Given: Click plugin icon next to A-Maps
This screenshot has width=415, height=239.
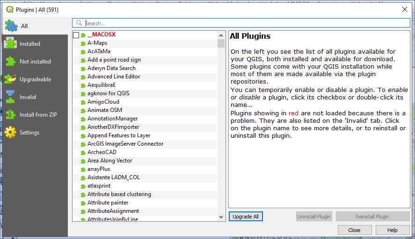Looking at the screenshot, I should [83, 43].
